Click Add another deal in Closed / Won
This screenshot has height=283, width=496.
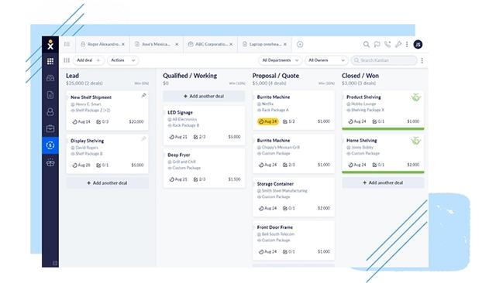pos(383,182)
